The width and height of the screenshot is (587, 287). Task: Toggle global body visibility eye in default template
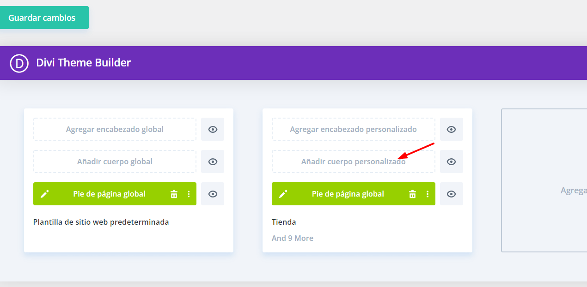(213, 161)
